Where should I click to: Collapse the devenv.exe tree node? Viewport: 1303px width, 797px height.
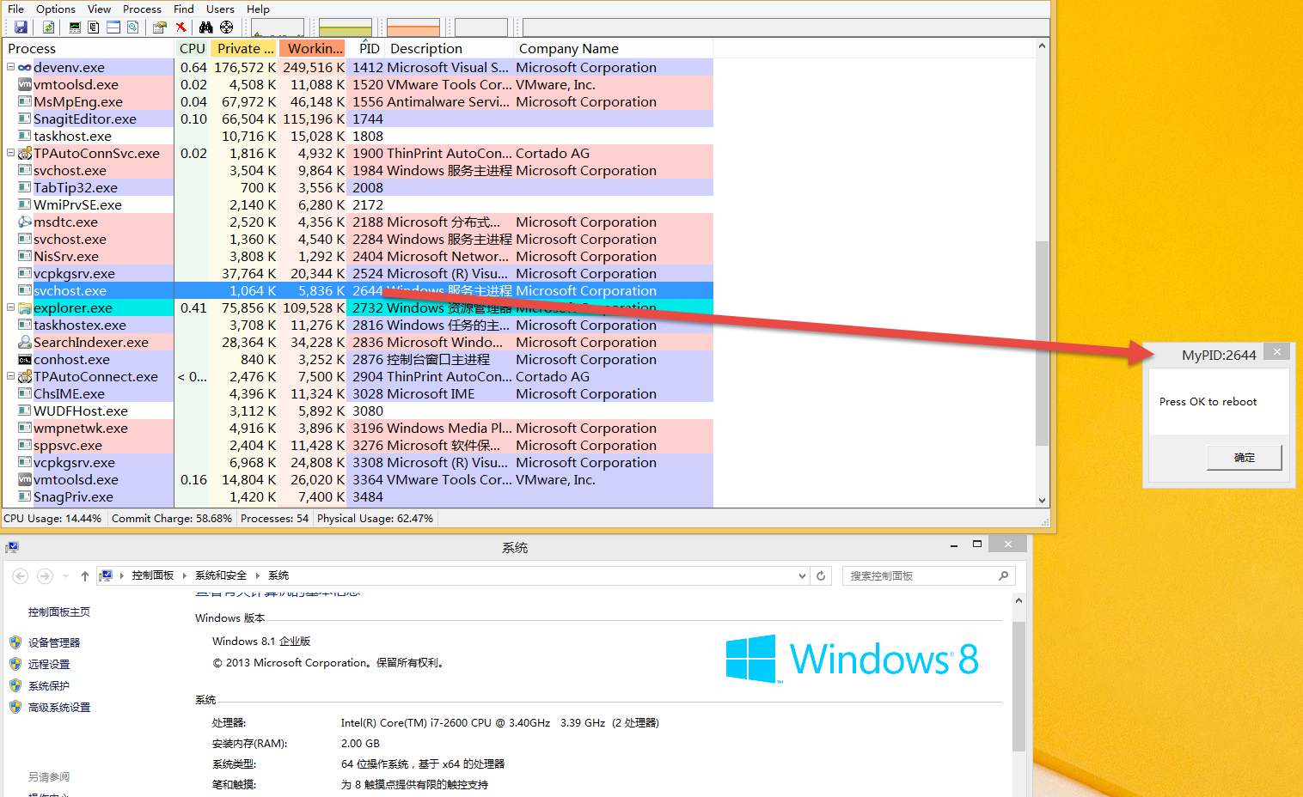10,67
